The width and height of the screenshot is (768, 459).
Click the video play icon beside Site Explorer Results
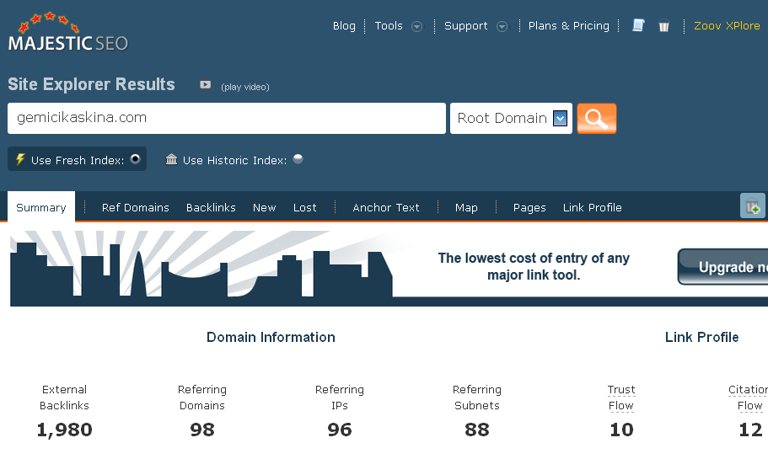205,85
